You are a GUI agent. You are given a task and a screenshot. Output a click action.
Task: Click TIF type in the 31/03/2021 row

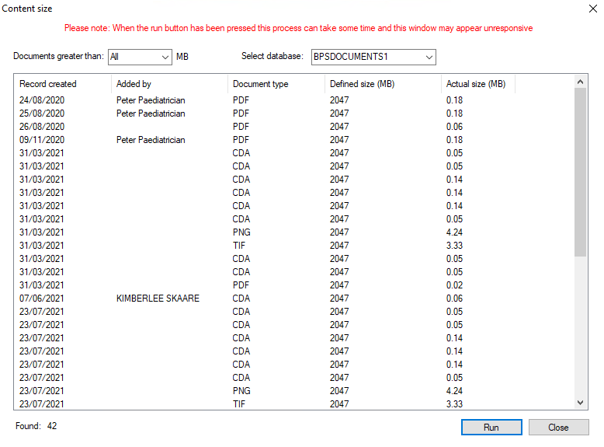point(239,246)
